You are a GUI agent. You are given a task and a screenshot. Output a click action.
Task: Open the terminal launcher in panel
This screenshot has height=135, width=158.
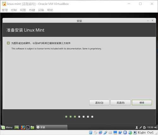click(27, 127)
